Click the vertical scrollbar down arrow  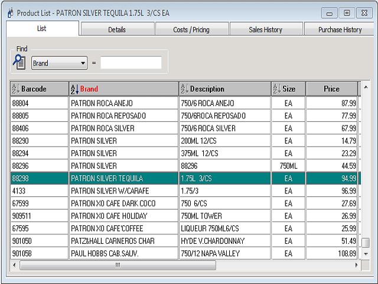click(366, 253)
